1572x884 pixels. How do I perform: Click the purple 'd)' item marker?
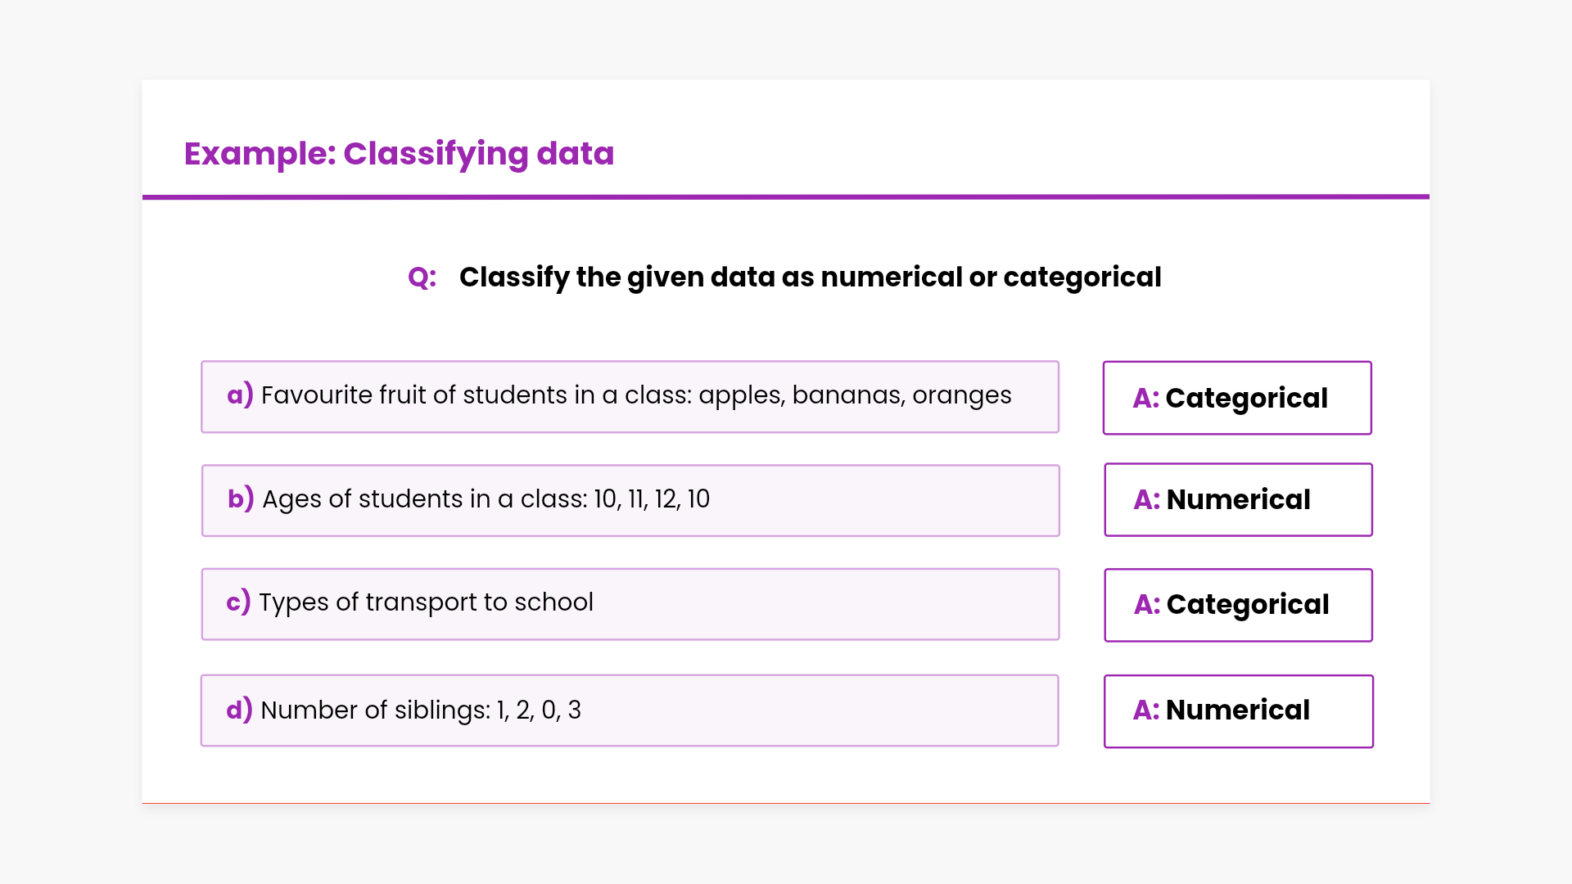[239, 710]
